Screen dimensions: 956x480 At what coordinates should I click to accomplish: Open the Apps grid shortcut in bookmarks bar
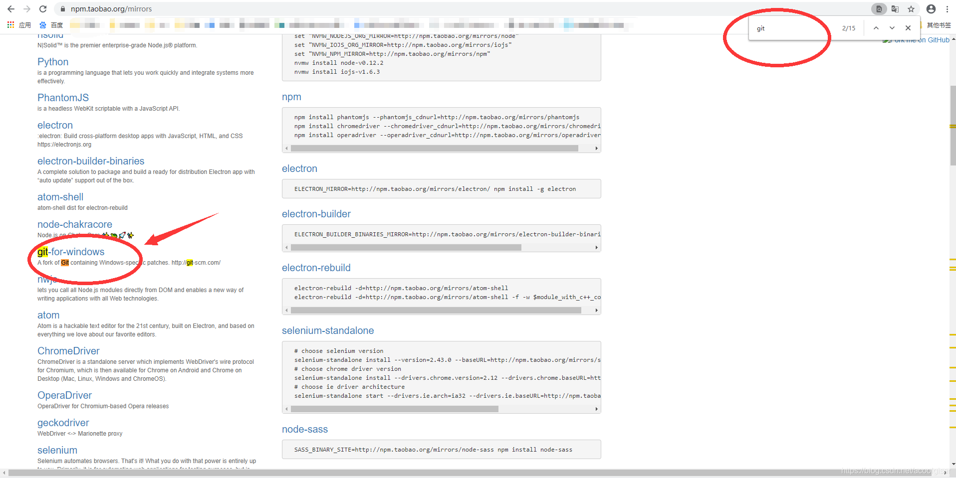[x=19, y=25]
